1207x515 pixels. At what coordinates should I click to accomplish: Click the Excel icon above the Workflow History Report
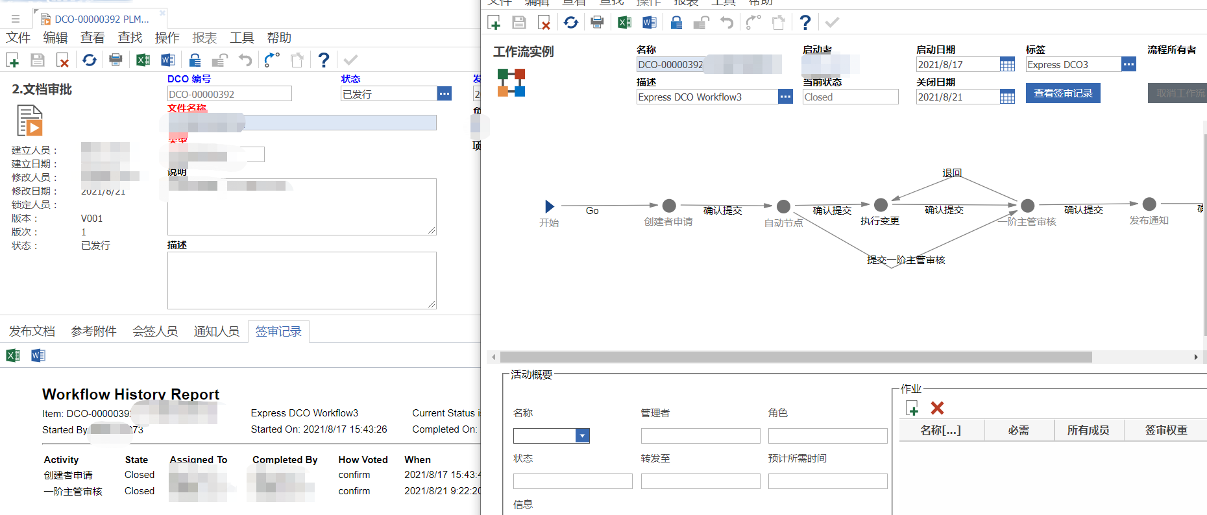click(x=13, y=355)
